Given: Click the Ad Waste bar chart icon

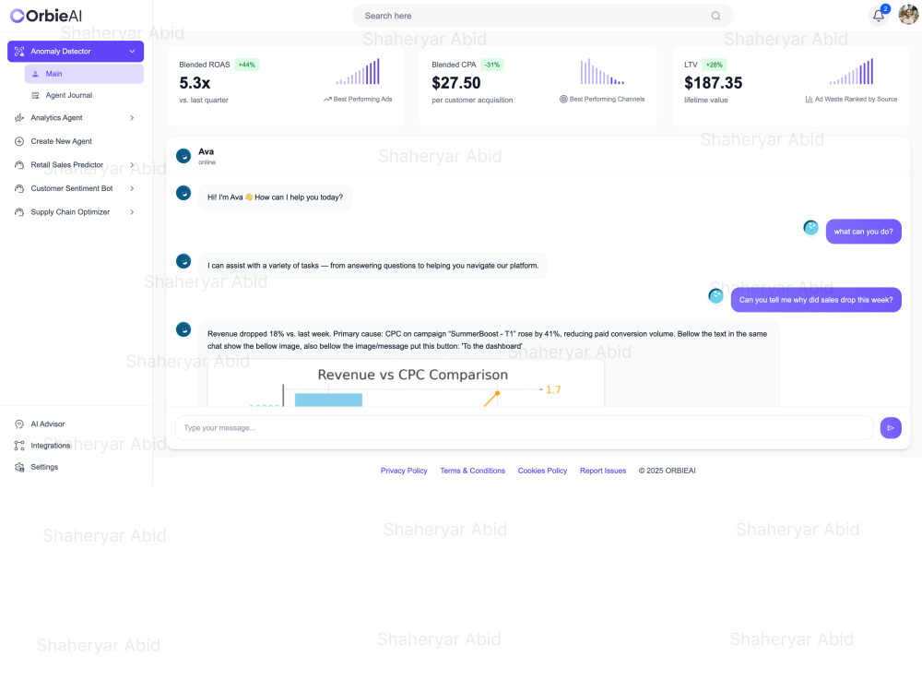Looking at the screenshot, I should point(810,100).
